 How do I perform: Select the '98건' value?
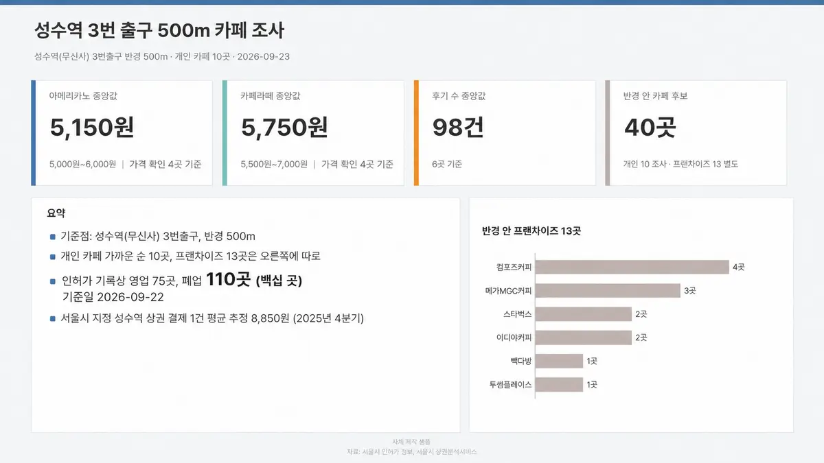coord(458,128)
